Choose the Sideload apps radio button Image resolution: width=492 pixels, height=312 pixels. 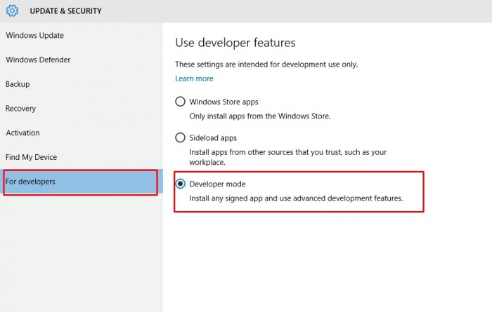click(x=181, y=137)
